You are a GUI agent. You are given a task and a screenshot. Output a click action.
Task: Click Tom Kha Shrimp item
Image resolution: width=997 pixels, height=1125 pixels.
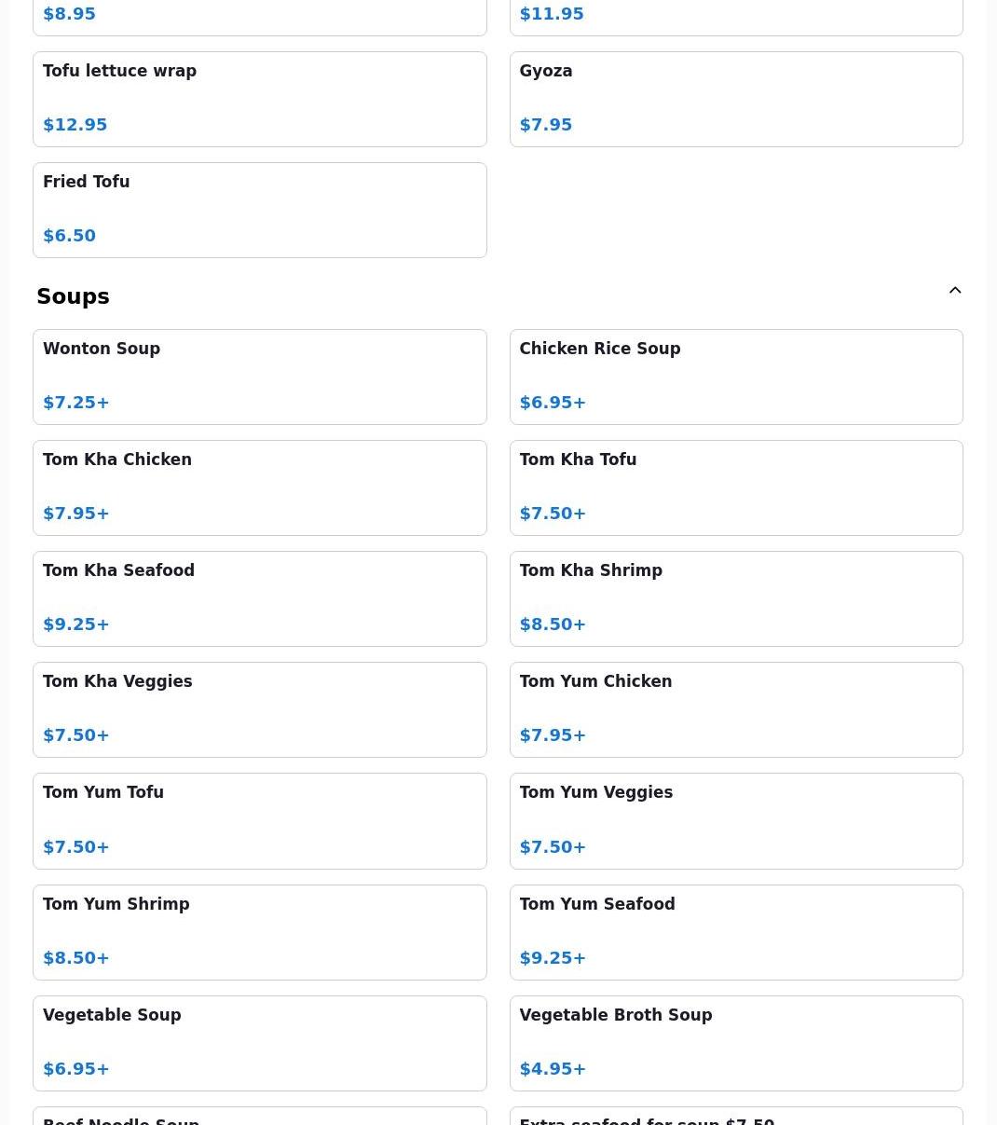pos(735,598)
